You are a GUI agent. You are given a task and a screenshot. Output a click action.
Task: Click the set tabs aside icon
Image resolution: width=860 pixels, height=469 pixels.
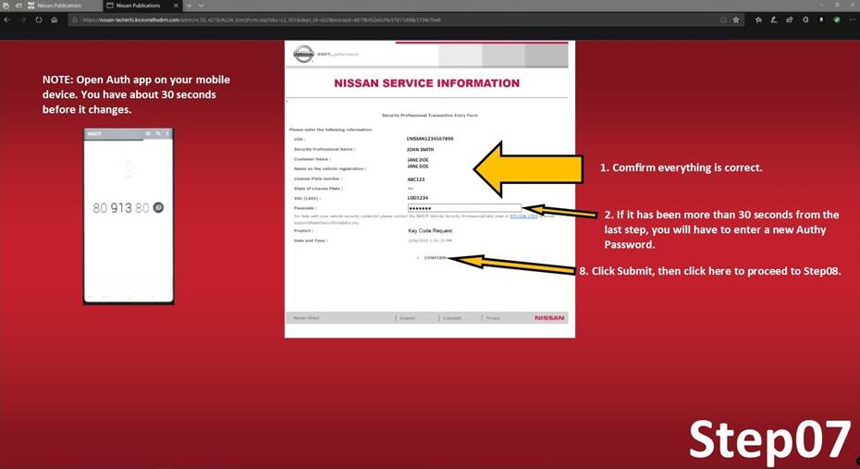pyautogui.click(x=18, y=6)
